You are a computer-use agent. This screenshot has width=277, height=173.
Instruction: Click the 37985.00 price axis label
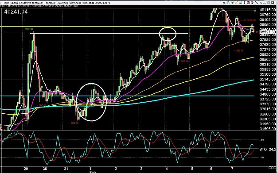268,40
